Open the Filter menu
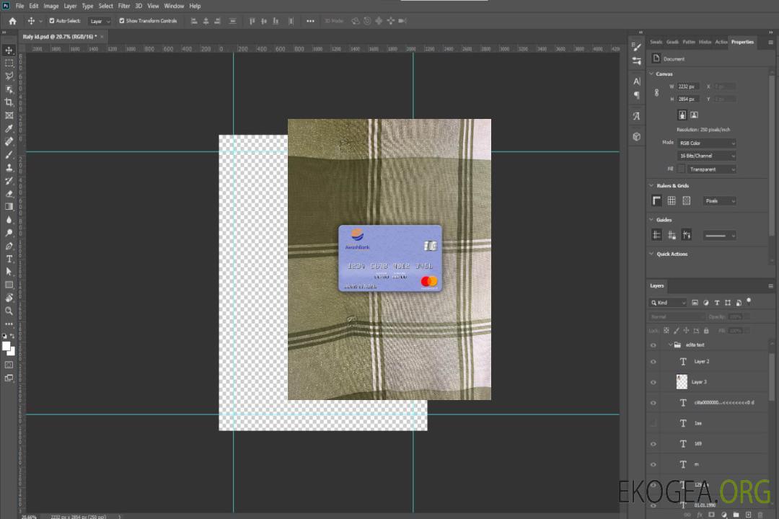The width and height of the screenshot is (779, 519). (124, 6)
